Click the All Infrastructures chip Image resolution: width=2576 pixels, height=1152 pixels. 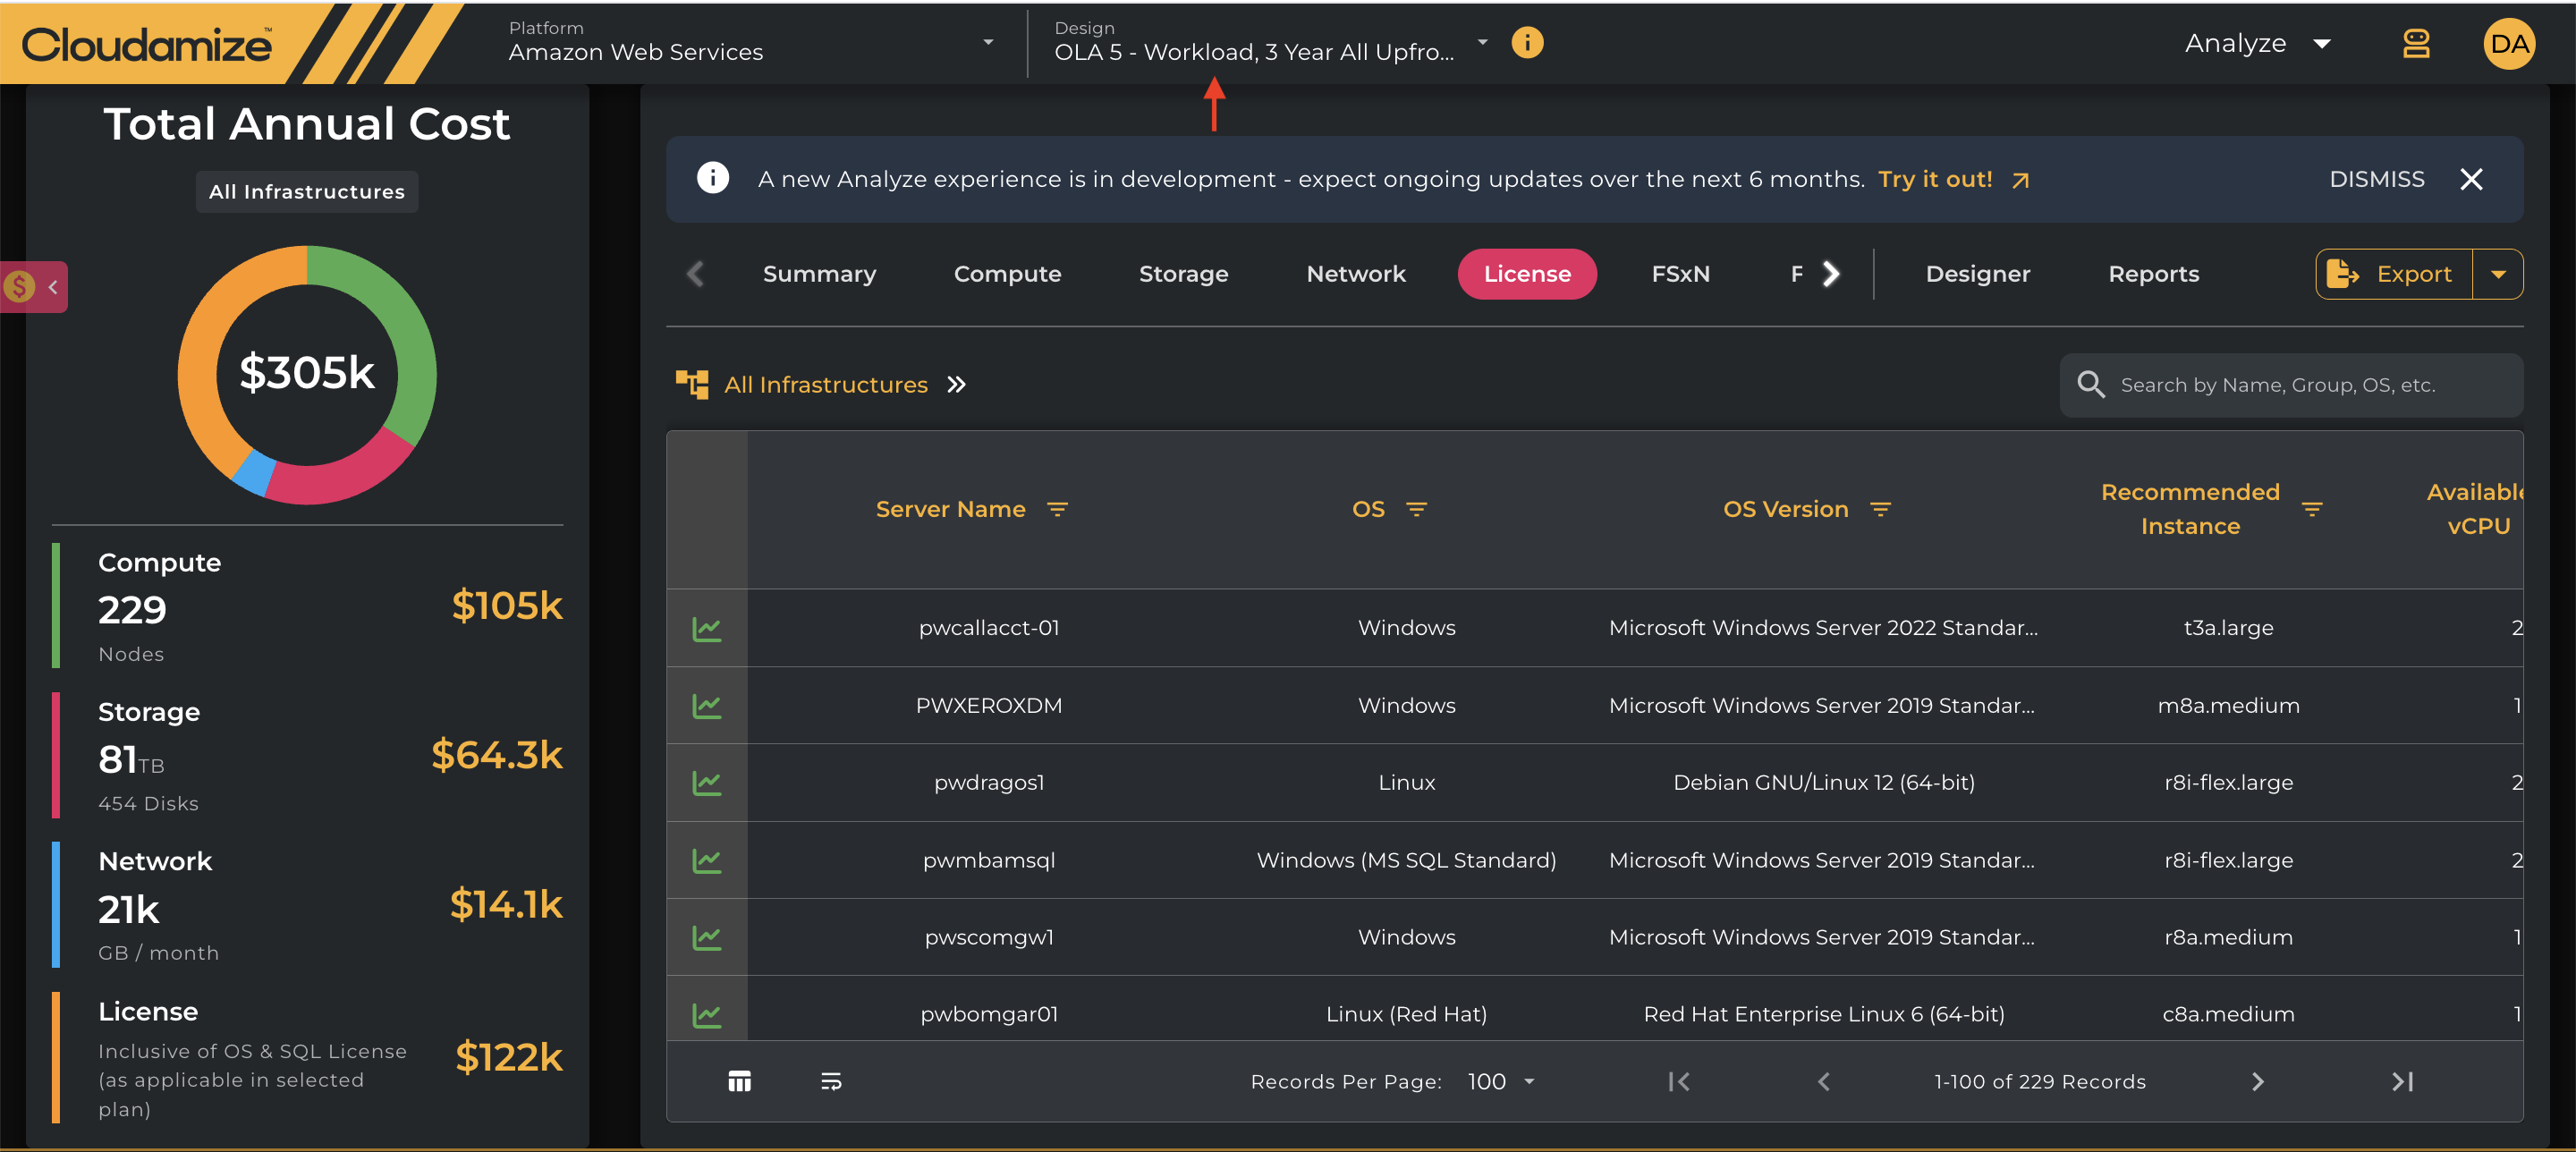pyautogui.click(x=307, y=191)
